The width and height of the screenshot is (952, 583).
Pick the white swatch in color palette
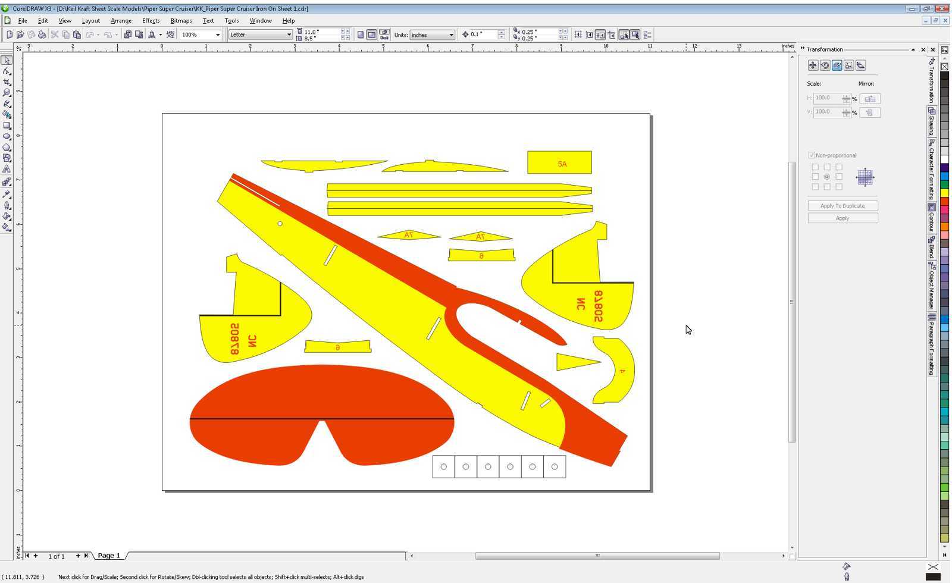click(944, 159)
